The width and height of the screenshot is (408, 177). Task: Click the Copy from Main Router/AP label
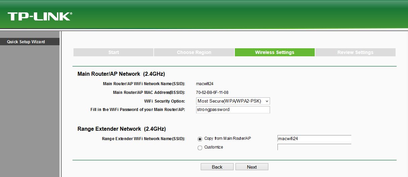tap(227, 138)
